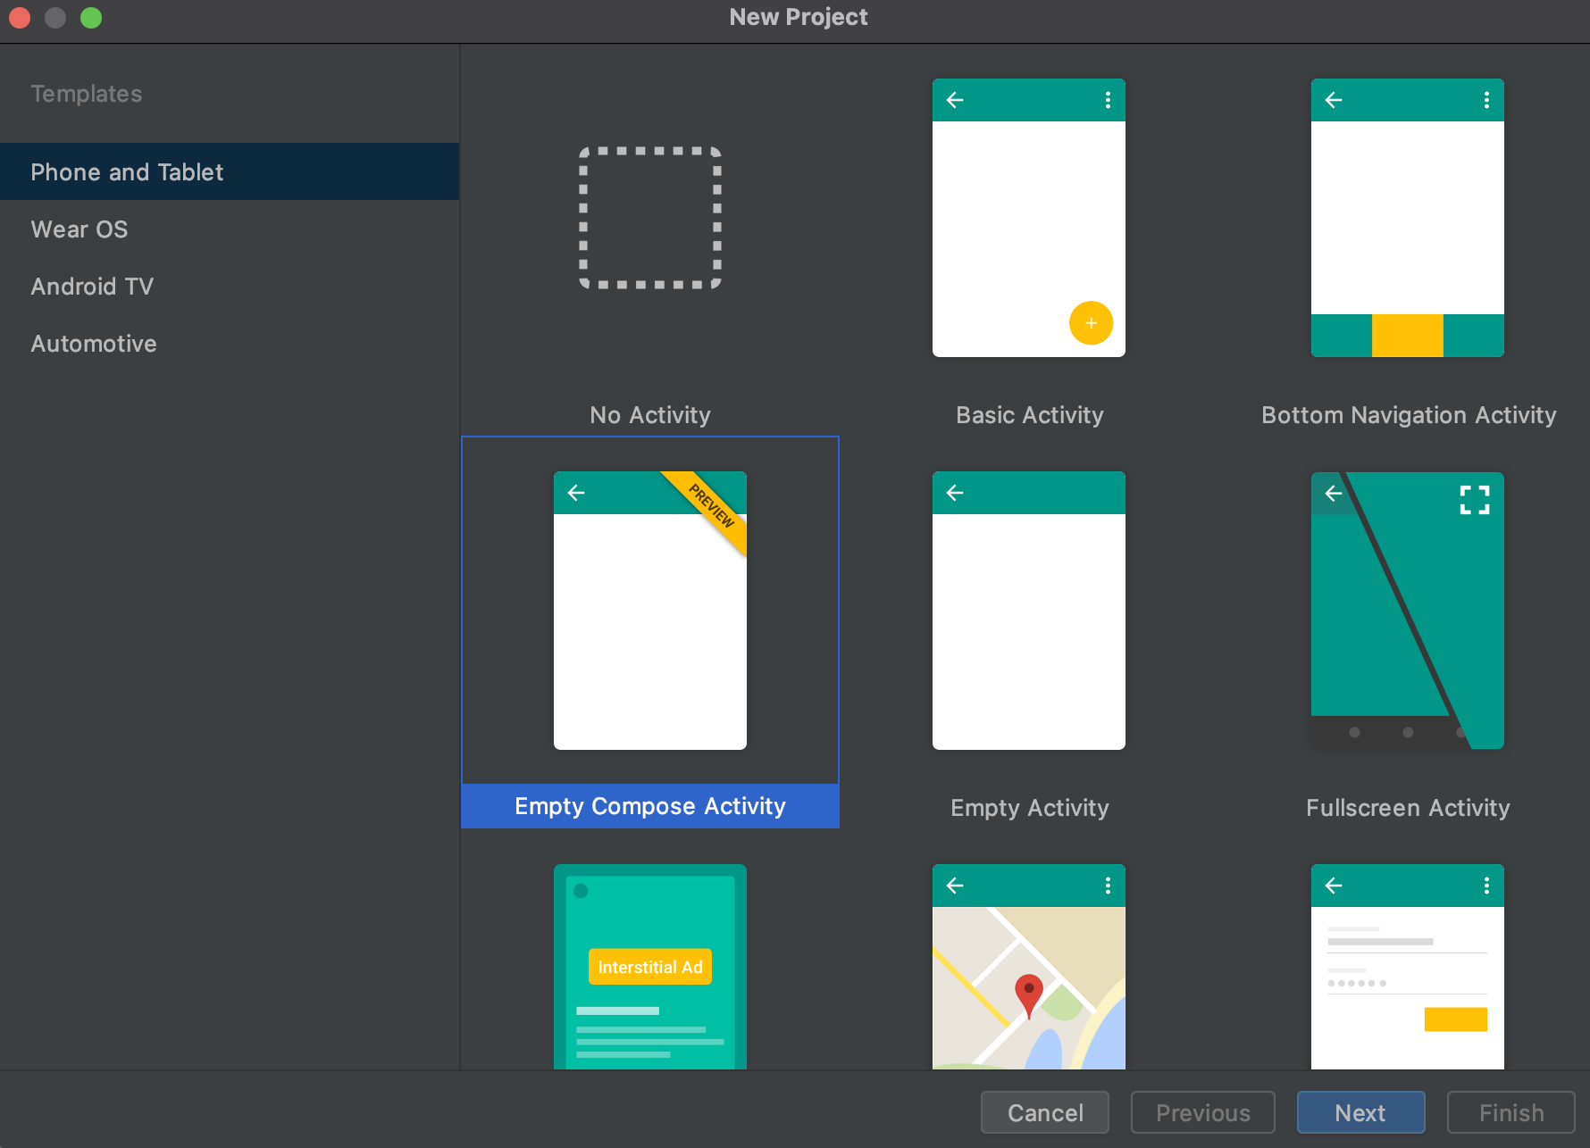
Task: Select the No Activity dashed-square template
Action: pos(650,218)
